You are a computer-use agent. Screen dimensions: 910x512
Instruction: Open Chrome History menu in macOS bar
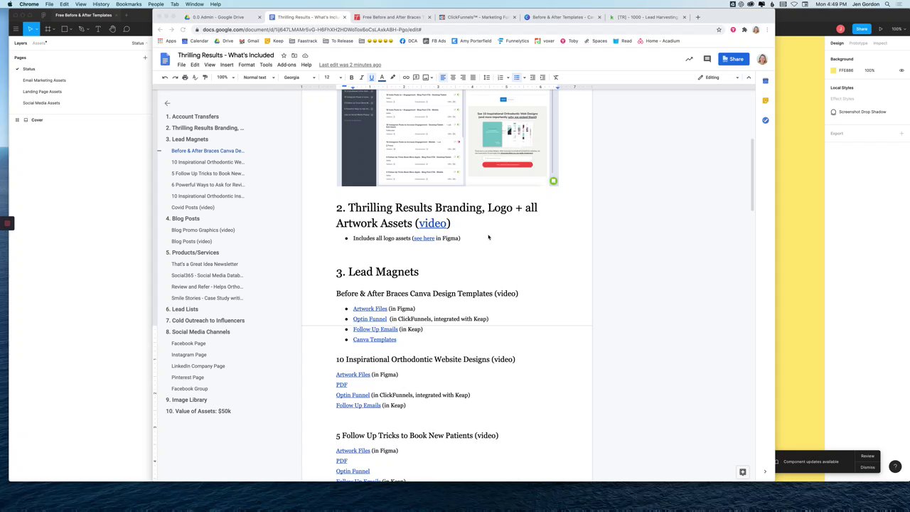pos(101,4)
